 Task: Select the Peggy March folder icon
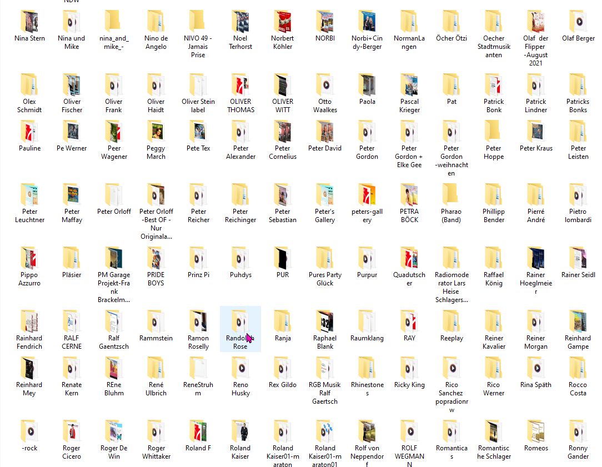coord(156,132)
